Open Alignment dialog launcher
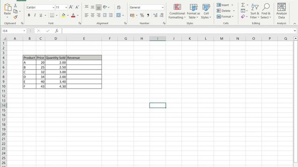The image size is (298, 167). click(x=125, y=23)
